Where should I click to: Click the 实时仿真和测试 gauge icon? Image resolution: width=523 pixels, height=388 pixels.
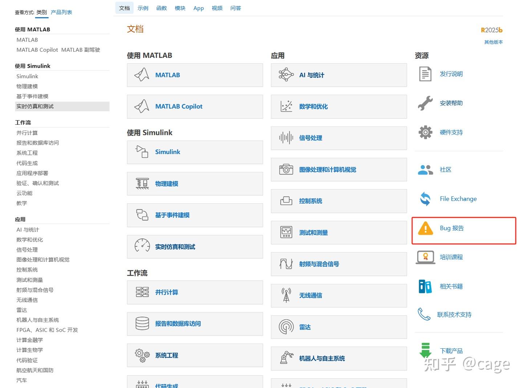pyautogui.click(x=142, y=246)
